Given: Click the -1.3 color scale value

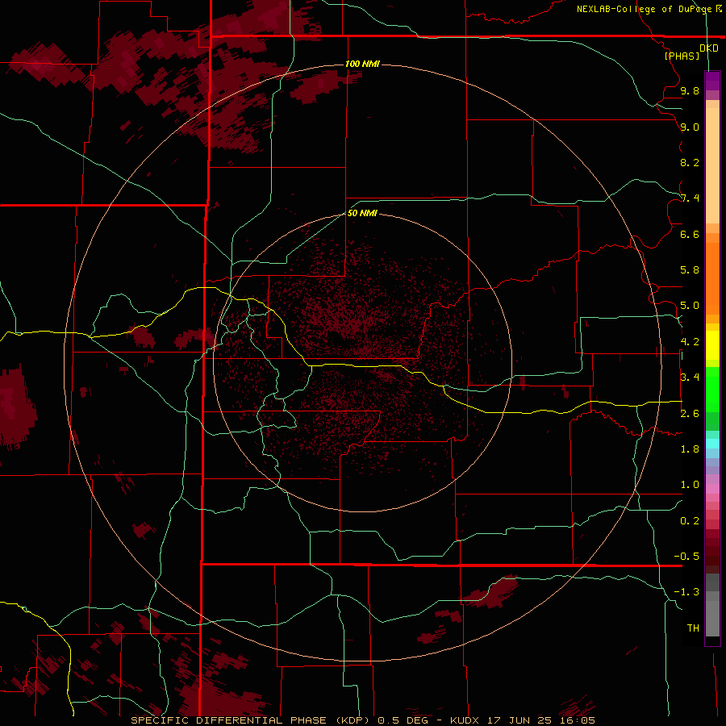Looking at the screenshot, I should click(686, 592).
